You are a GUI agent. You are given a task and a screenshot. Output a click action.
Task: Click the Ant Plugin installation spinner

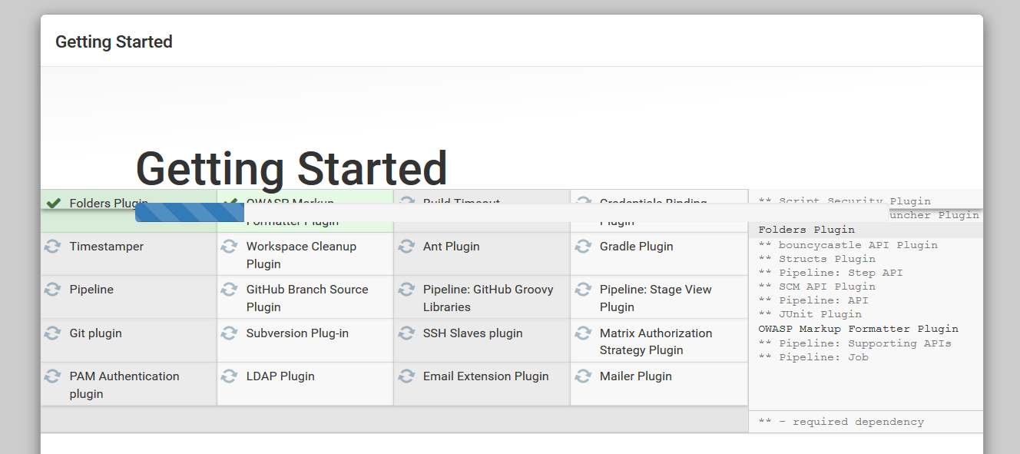coord(406,246)
